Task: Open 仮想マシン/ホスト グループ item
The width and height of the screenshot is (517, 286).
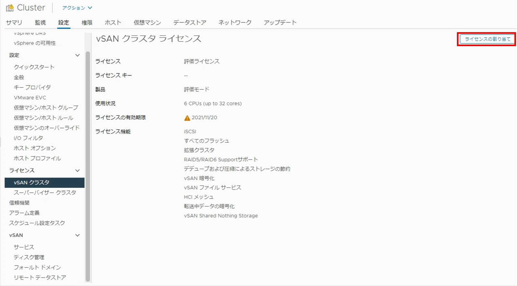Action: pos(46,108)
